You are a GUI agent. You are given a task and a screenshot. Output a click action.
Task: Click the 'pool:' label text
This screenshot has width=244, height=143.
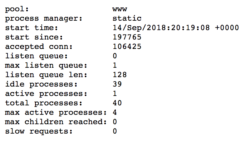(17, 9)
